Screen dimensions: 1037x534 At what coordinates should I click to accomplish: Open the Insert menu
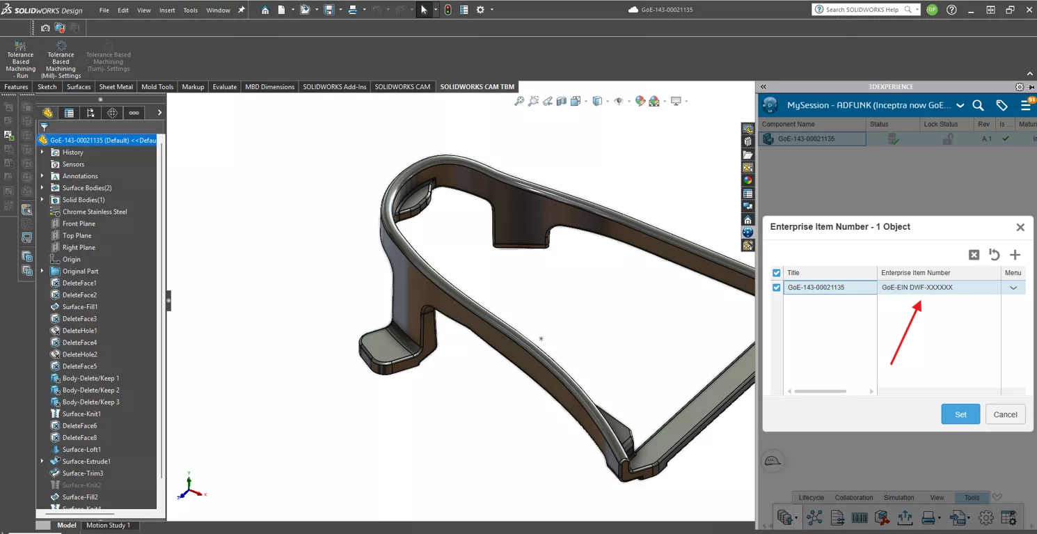(x=167, y=10)
